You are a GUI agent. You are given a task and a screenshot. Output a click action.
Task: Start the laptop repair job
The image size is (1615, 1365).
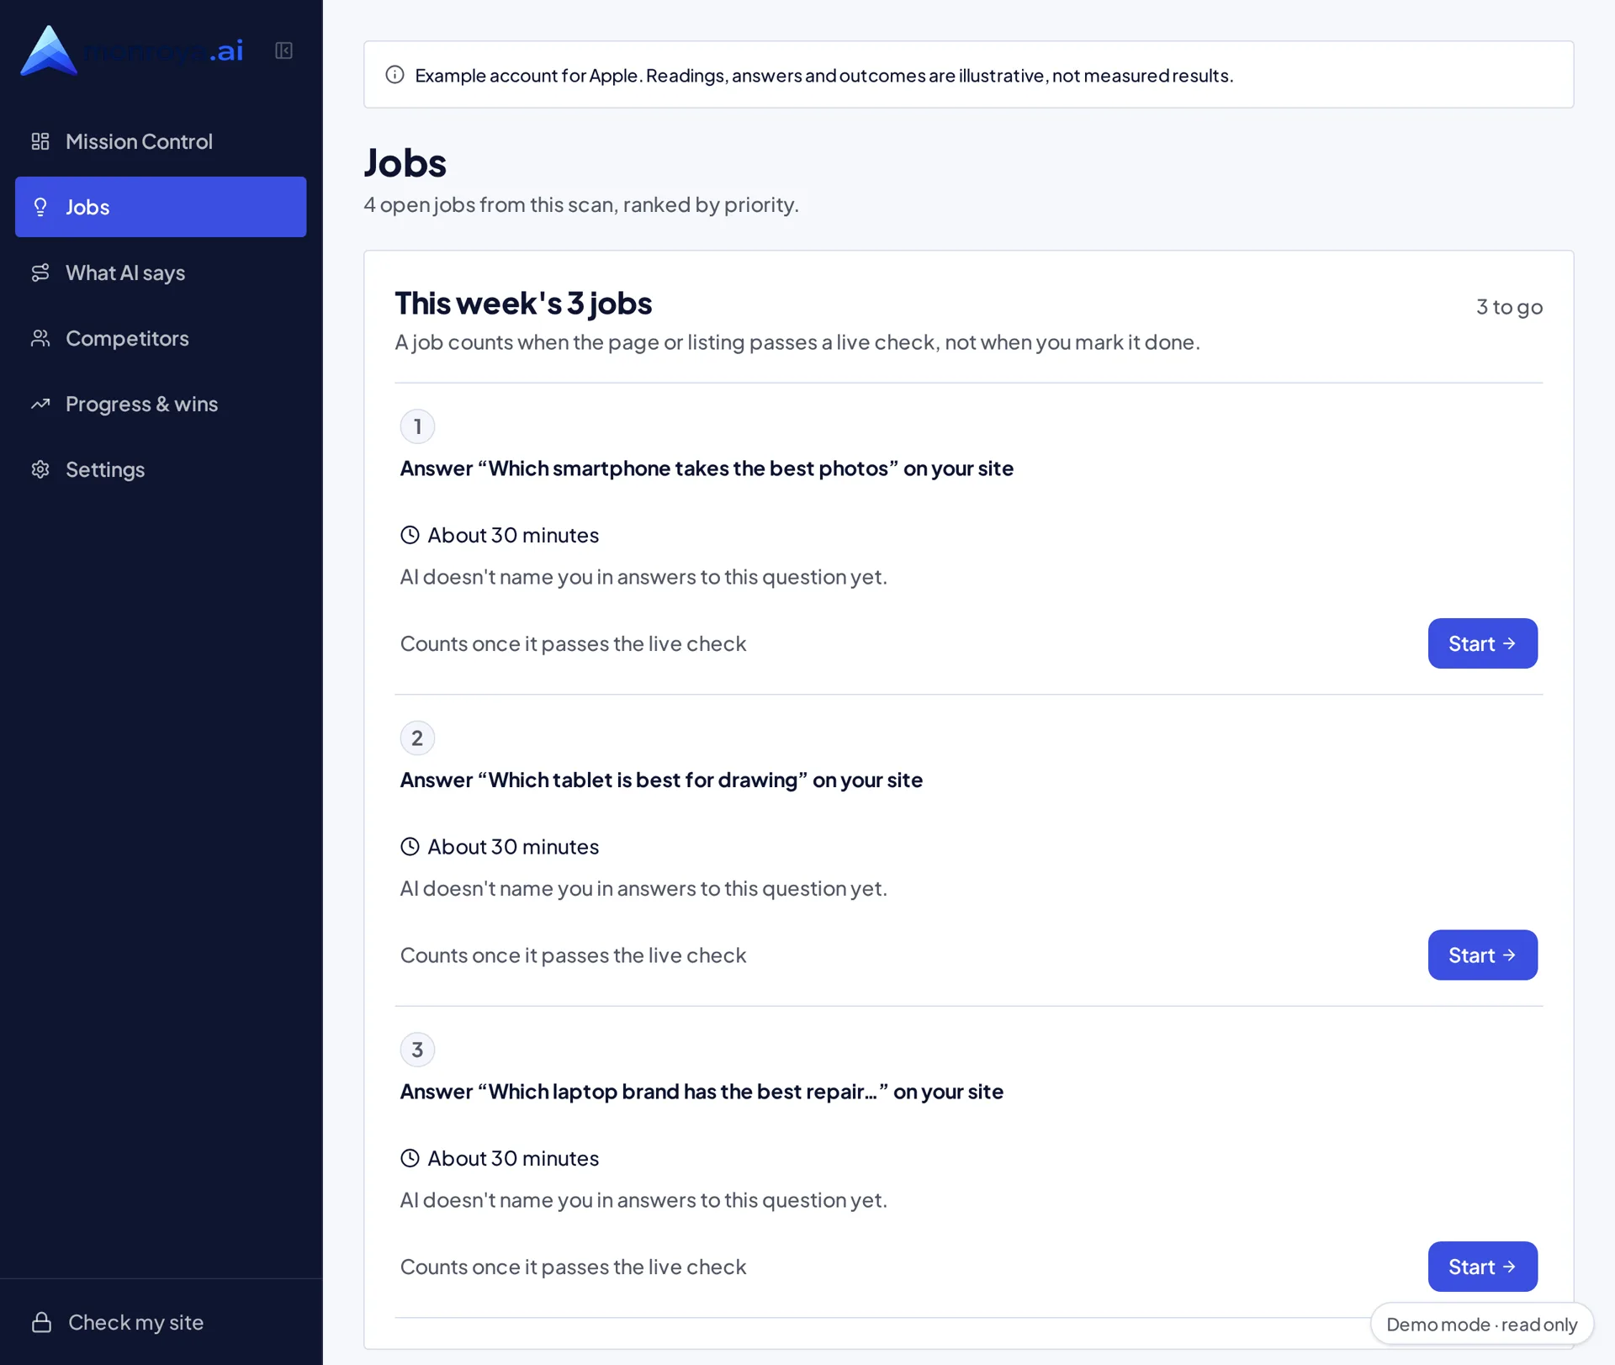coord(1482,1267)
